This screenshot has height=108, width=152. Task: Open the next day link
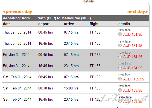pos(138,12)
